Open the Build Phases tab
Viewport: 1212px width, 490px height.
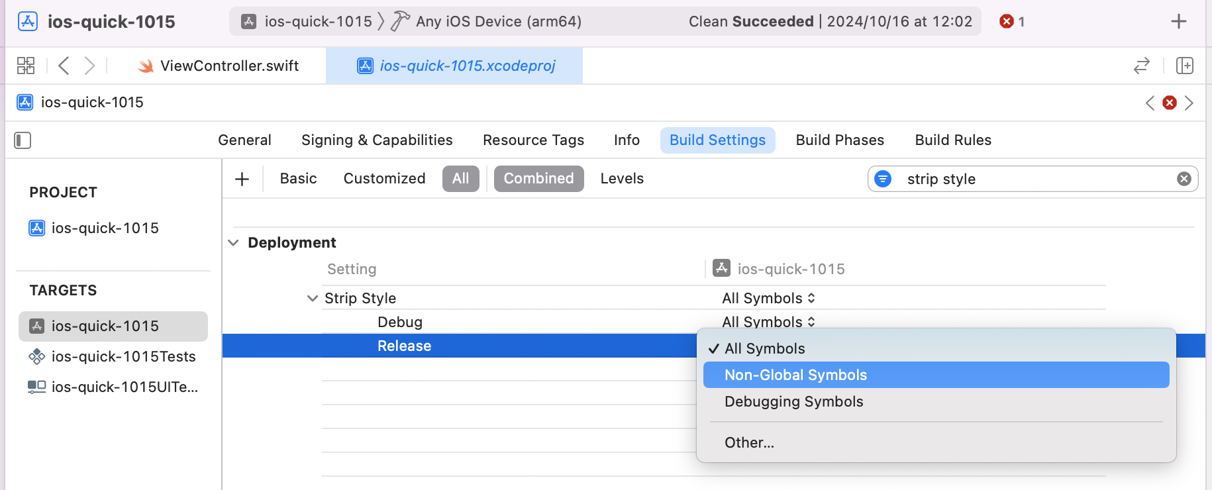pos(839,140)
